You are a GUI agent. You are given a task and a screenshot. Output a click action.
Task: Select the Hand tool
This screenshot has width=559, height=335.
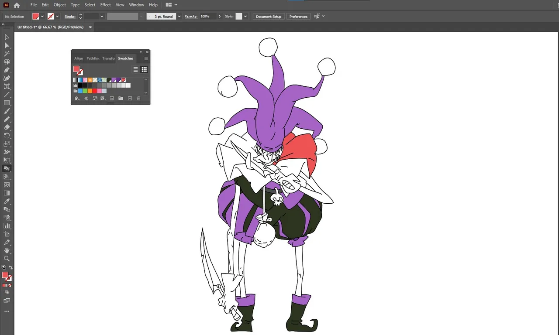point(7,250)
